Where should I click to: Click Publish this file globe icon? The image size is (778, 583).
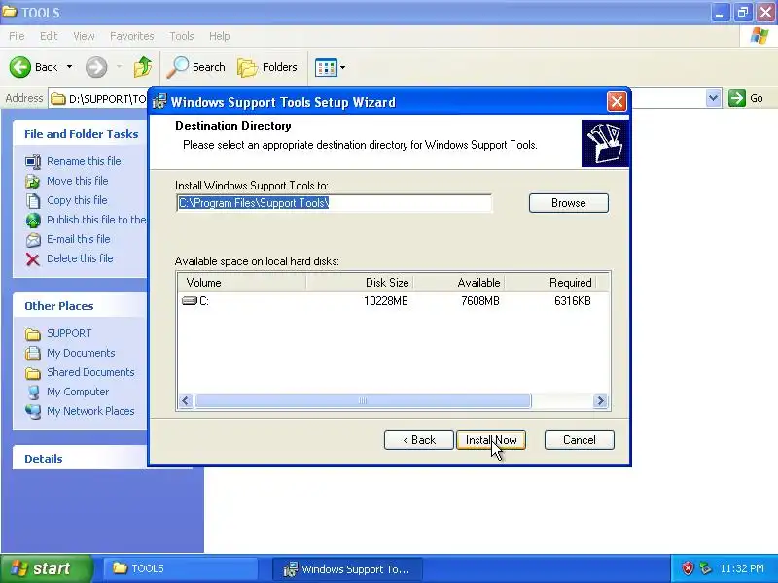tap(33, 220)
